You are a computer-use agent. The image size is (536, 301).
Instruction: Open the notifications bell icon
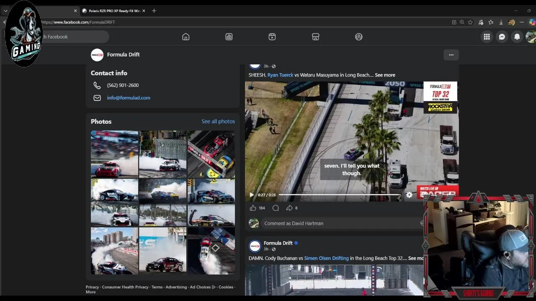[517, 37]
